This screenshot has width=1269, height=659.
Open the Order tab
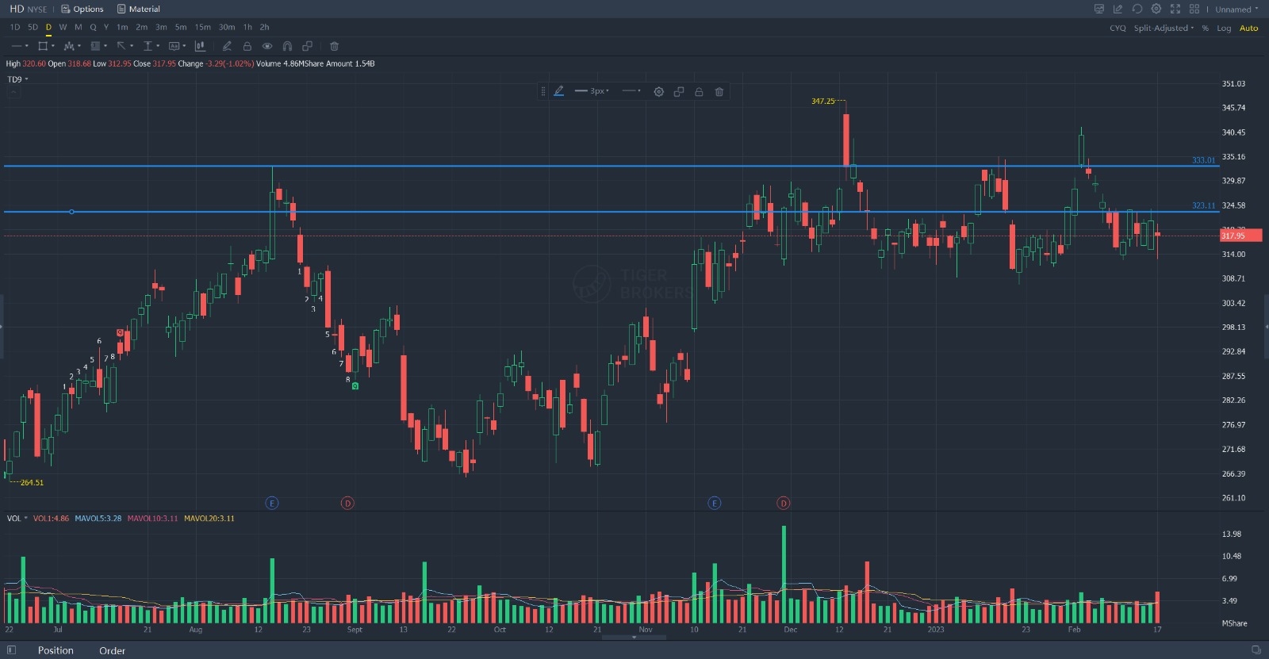tap(112, 650)
